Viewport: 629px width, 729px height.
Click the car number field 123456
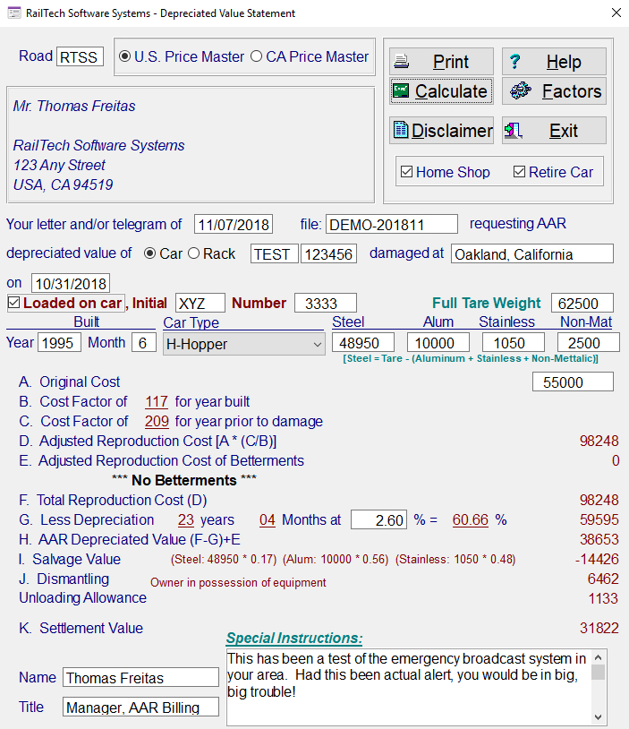click(x=328, y=253)
